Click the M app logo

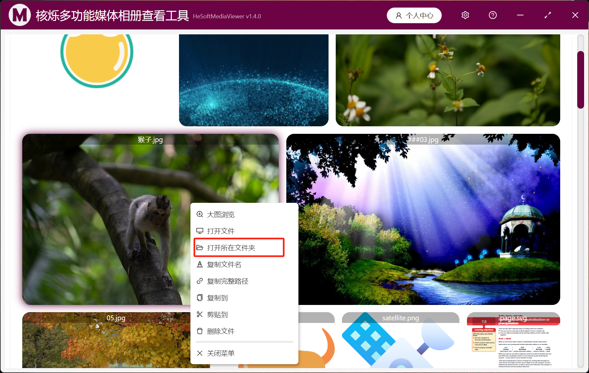tap(20, 15)
